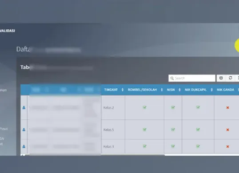Sort by NIK DUKCAPIL column arrows

211,90
